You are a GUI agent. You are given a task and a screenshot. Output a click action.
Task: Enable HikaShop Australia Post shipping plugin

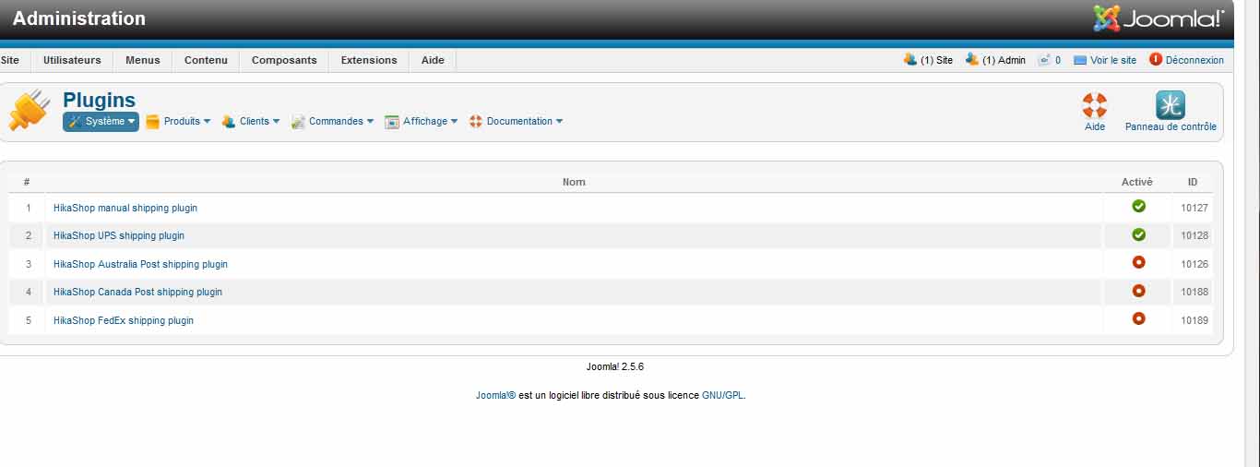[1138, 263]
